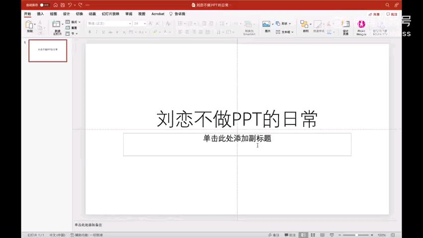This screenshot has width=423, height=238.
Task: Click the Undo arrow icon
Action: pos(70,5)
